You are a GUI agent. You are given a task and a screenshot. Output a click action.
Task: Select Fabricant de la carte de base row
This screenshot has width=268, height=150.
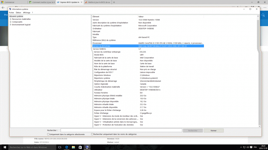pos(149,58)
